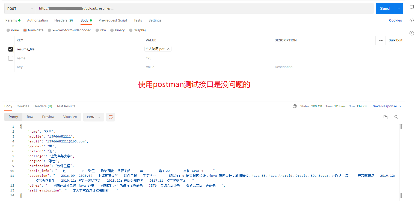The image size is (415, 201).
Task: Click the 123 value cell
Action: (207, 58)
